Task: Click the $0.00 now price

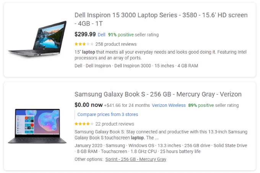Action: (89, 105)
